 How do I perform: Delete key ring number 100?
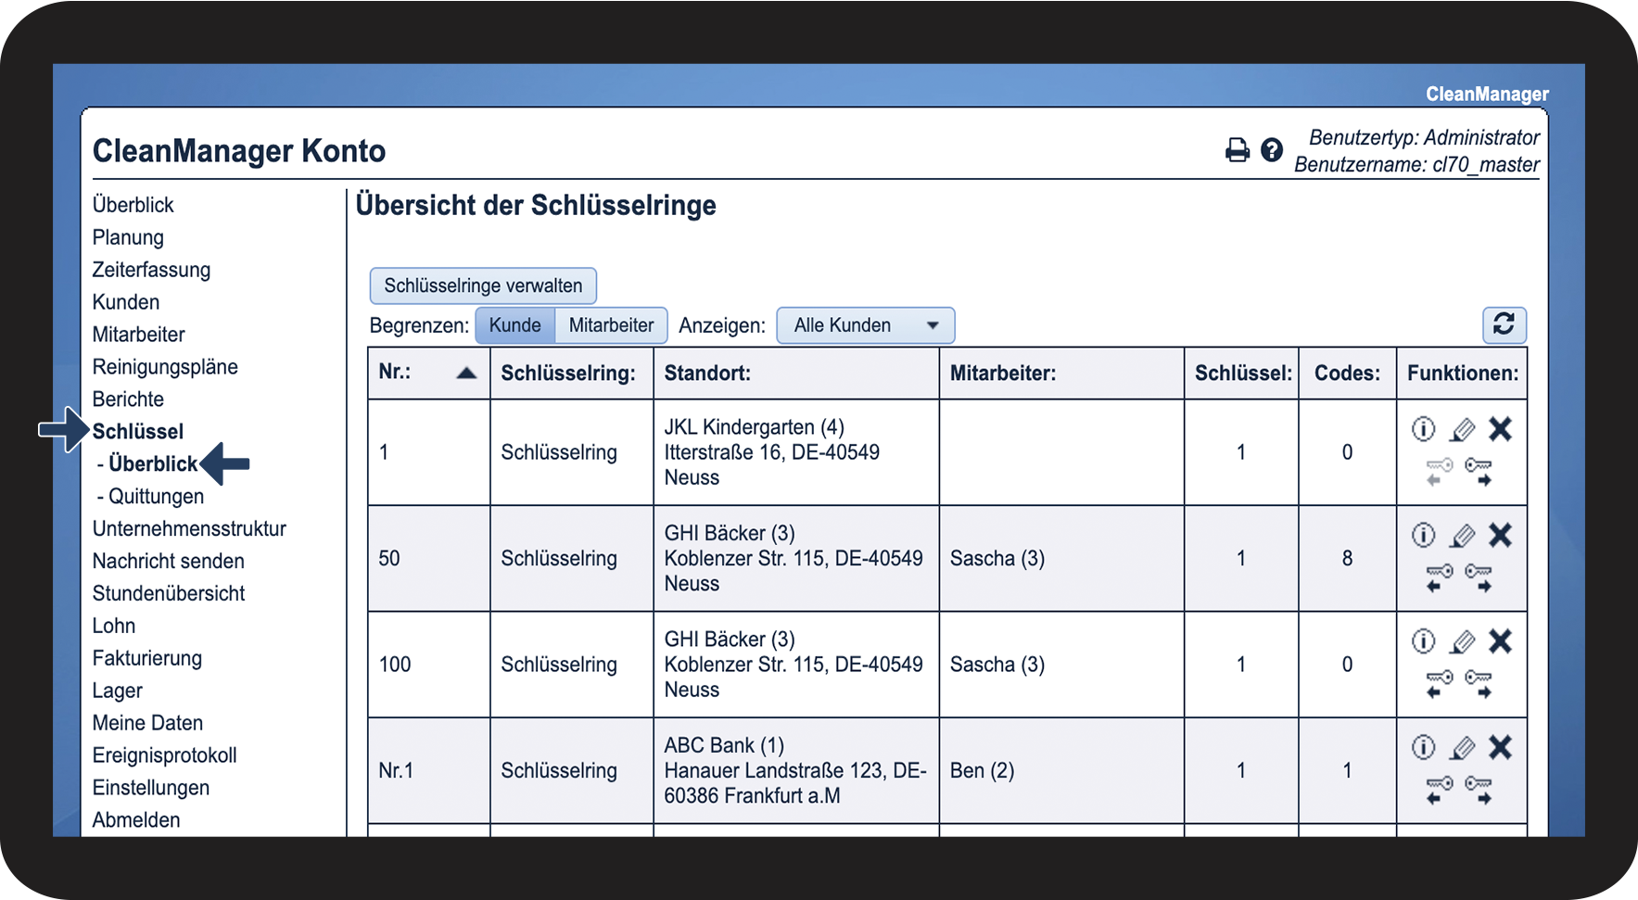click(x=1500, y=641)
